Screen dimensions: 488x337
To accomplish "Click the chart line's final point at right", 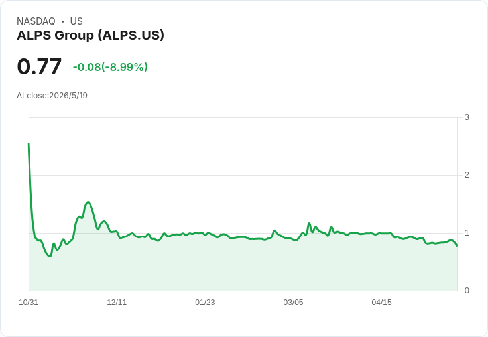I will [457, 246].
